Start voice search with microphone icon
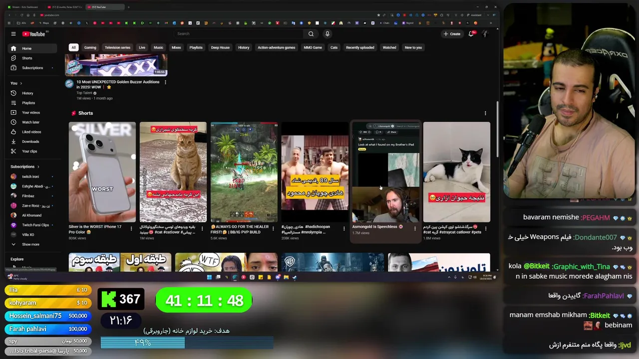The height and width of the screenshot is (359, 639). pos(327,34)
